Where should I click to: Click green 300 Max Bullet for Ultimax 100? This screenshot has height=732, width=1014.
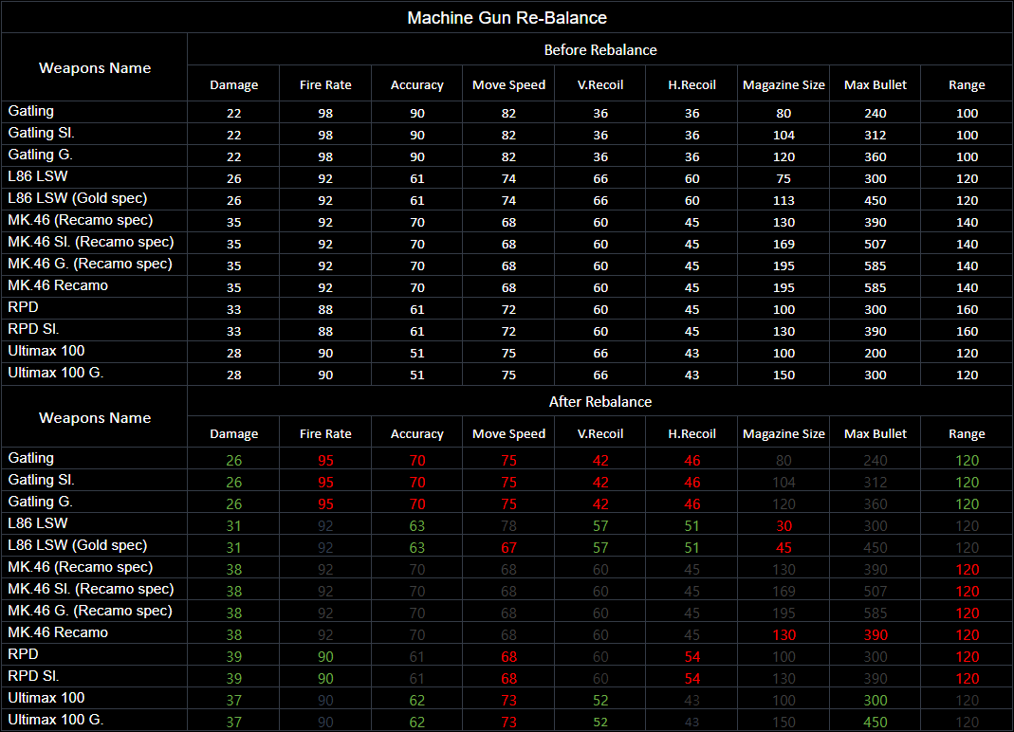[875, 701]
